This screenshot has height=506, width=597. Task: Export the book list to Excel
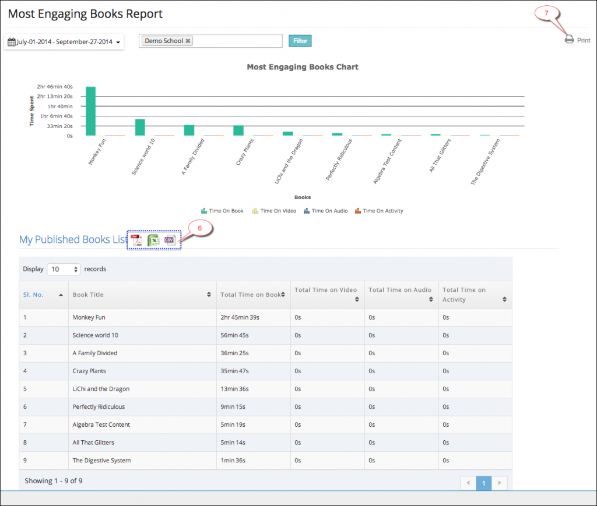pos(153,240)
